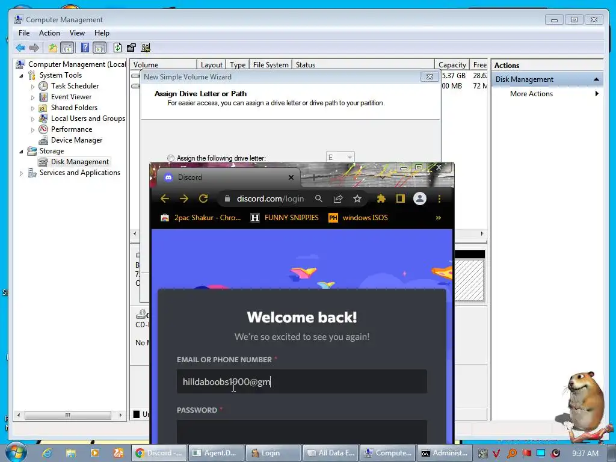Click the Chrome side panel icon
616x462 pixels.
click(400, 199)
